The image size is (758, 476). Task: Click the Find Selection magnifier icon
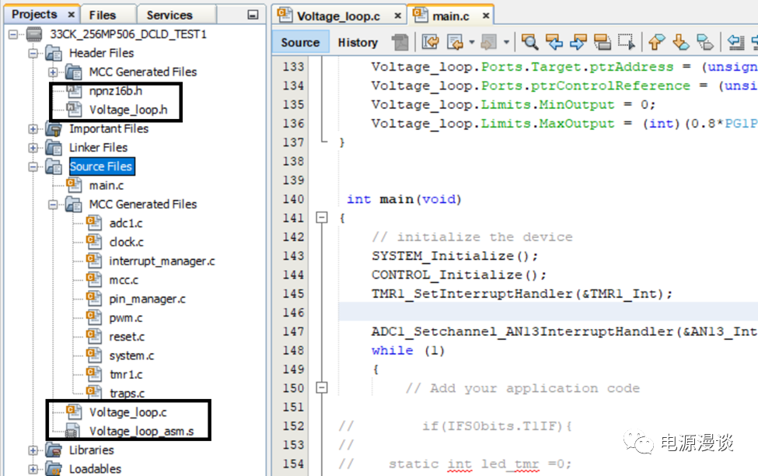[529, 42]
